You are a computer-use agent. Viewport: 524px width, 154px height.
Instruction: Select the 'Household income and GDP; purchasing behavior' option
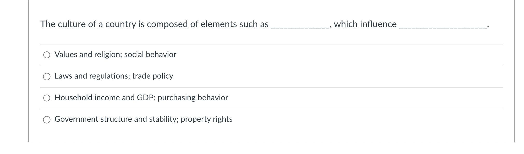click(47, 98)
